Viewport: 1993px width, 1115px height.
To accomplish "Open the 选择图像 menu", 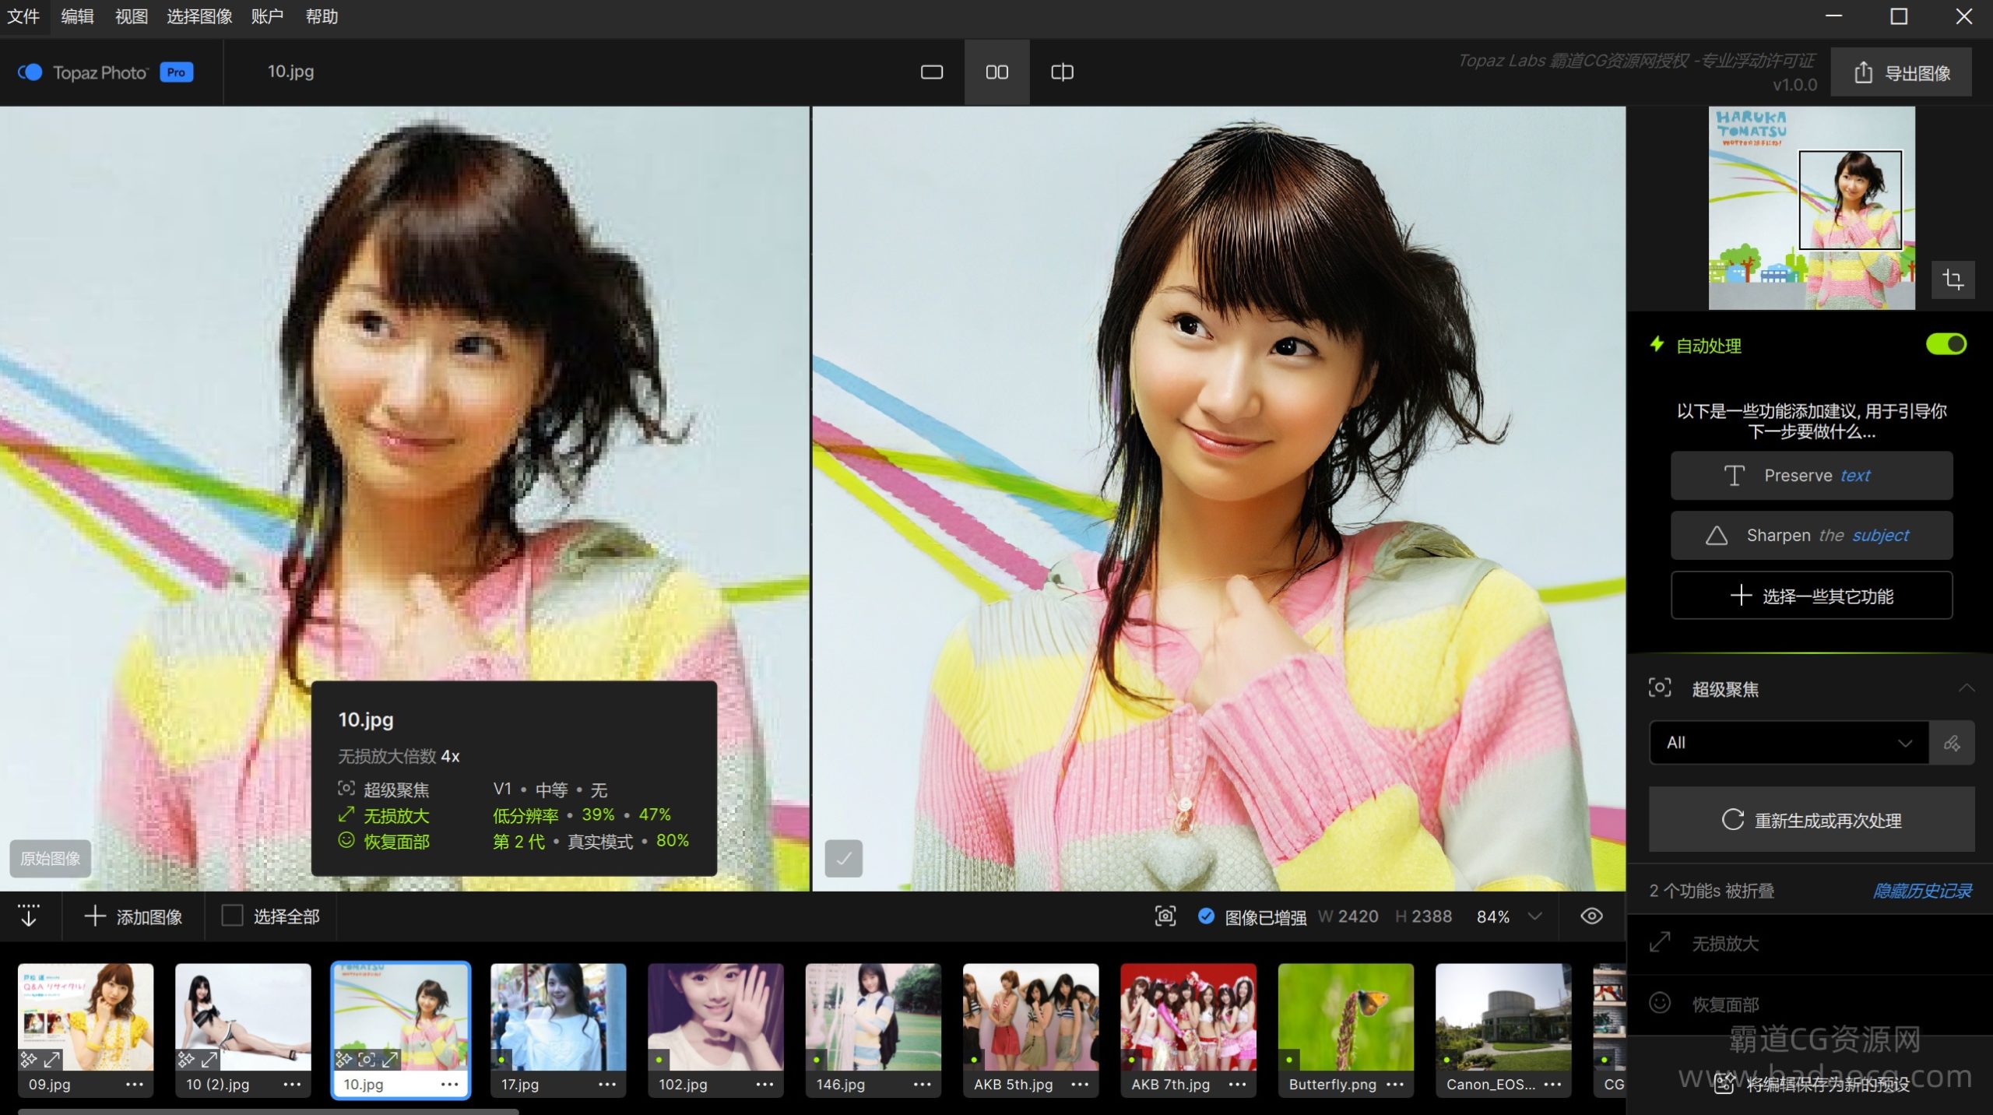I will [x=199, y=16].
